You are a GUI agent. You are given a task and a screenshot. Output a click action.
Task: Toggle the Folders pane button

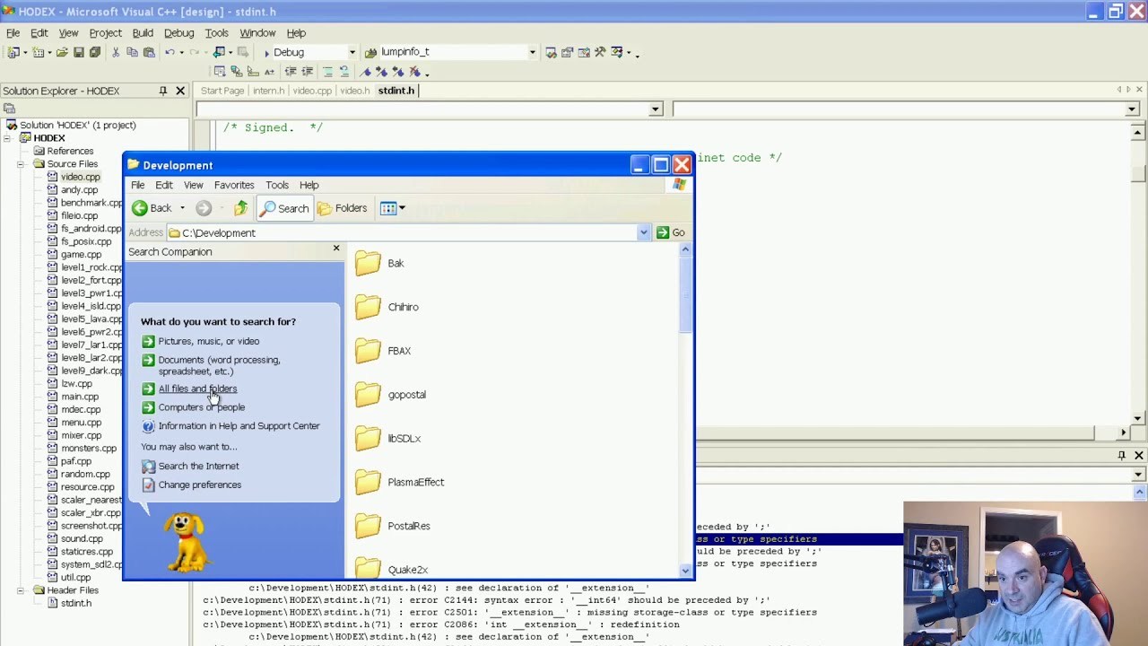point(342,208)
